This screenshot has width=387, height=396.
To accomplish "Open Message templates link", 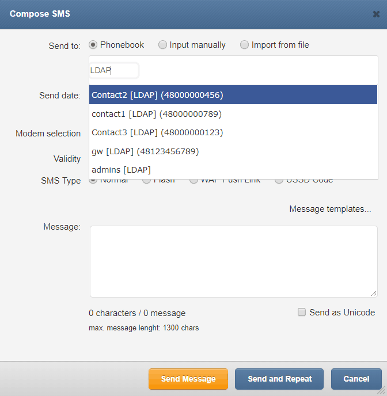I will pos(330,209).
